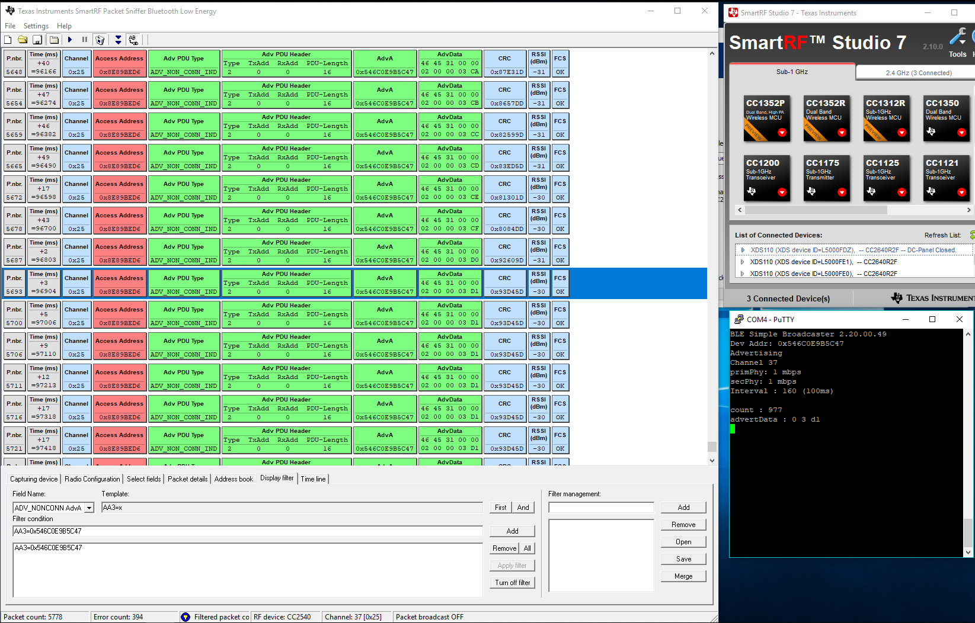Switch to the Select fields tab
975x623 pixels.
143,479
